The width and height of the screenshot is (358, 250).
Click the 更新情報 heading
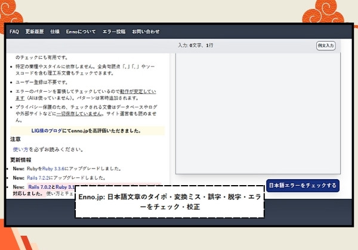pos(21,160)
